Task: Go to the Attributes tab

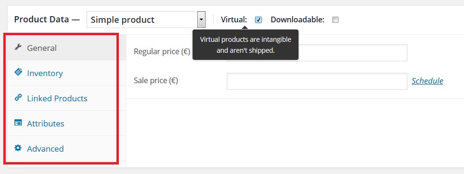Action: point(46,124)
